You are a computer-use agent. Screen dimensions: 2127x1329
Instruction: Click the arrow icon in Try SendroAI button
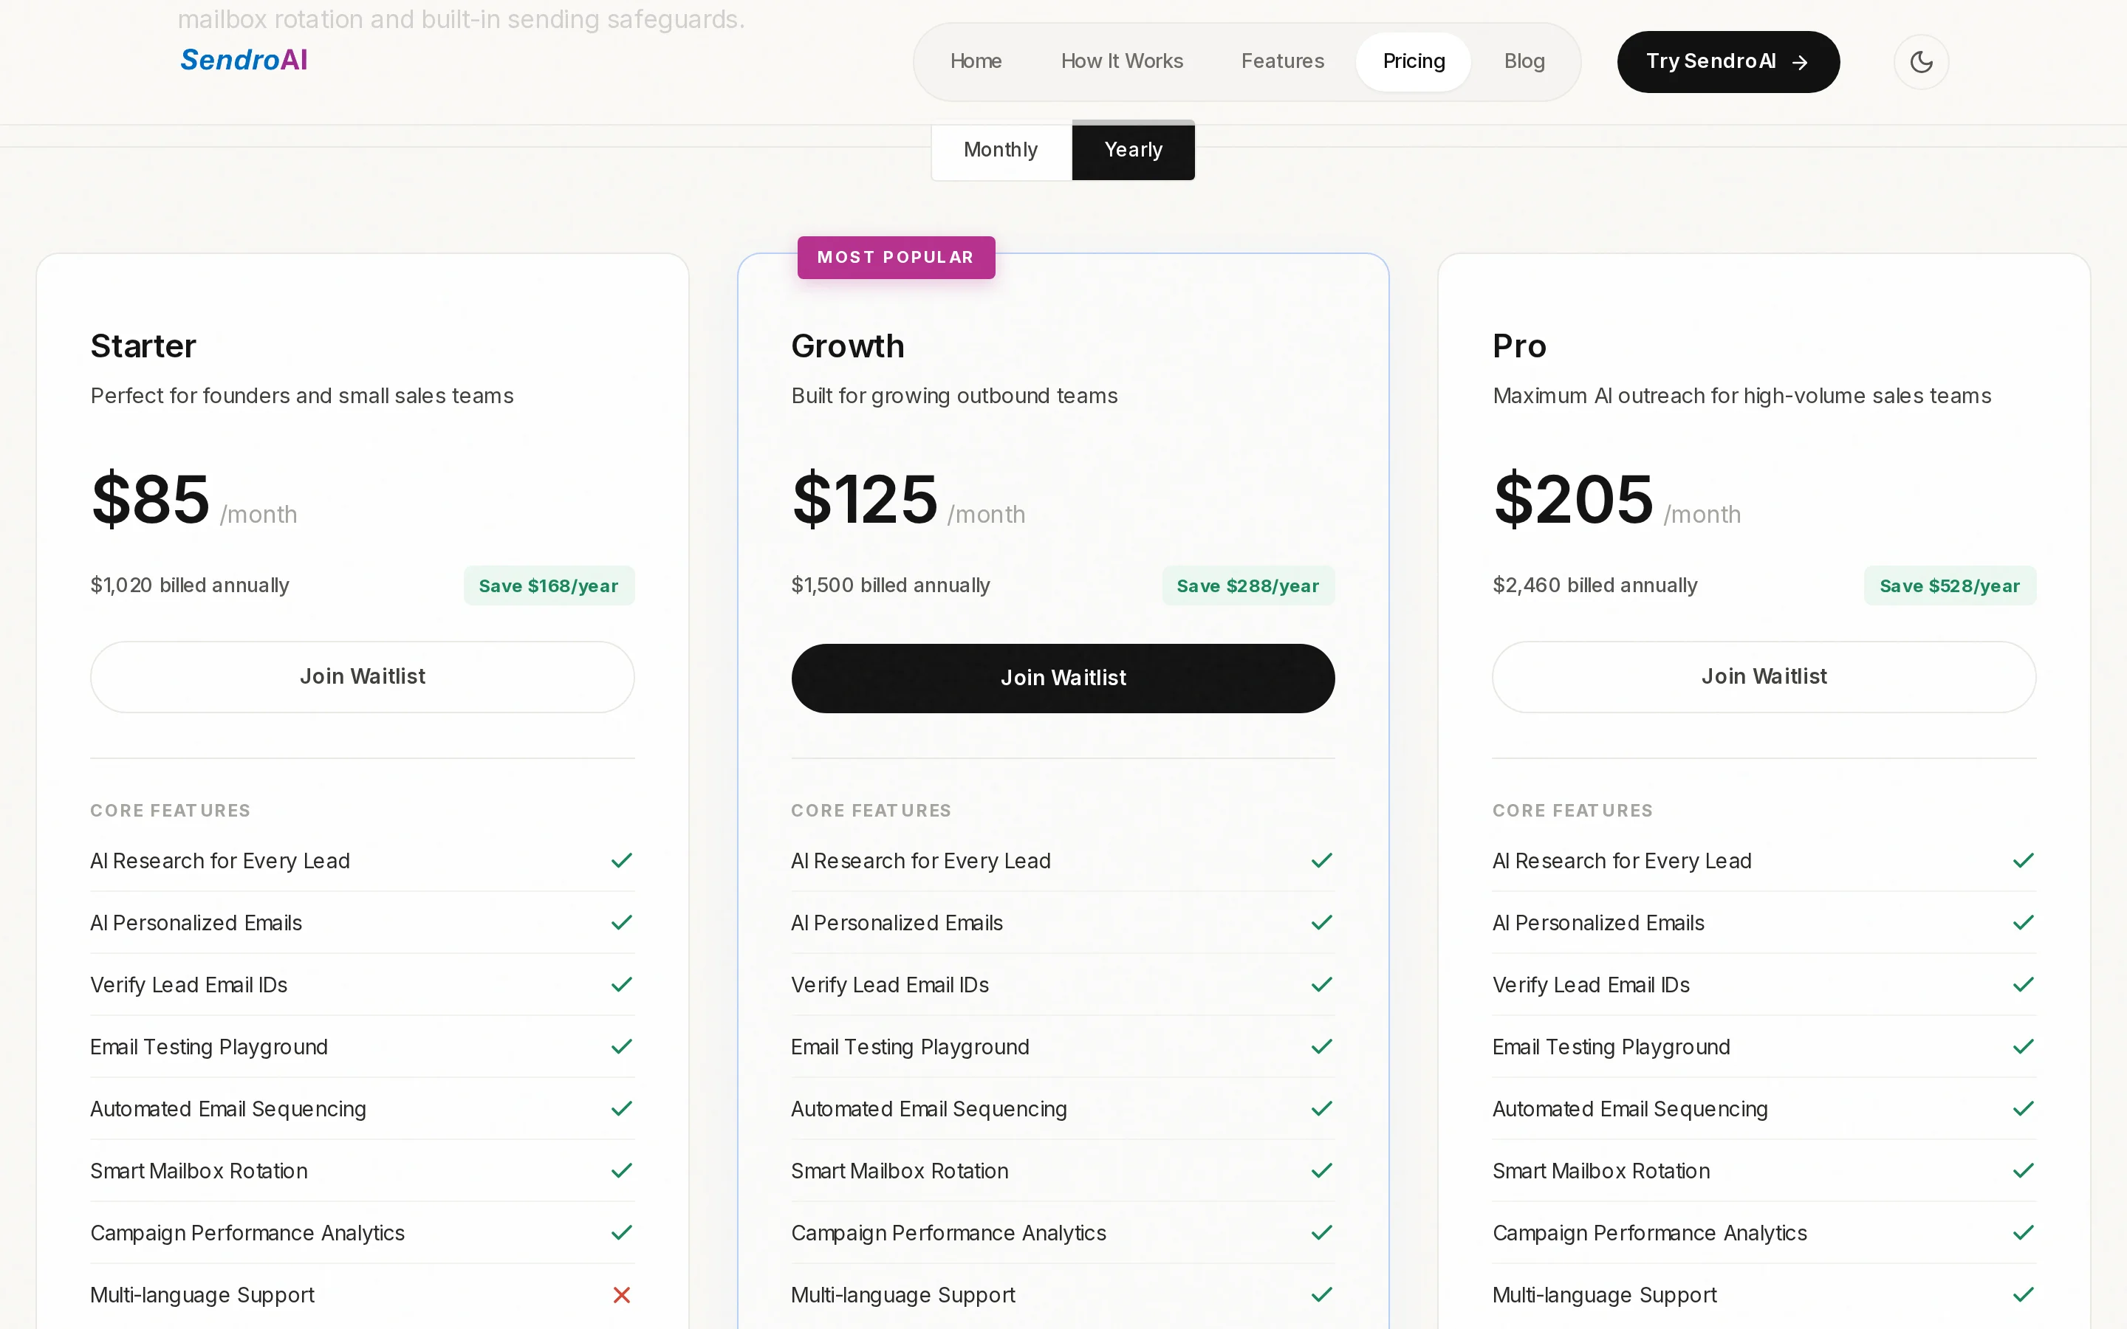coord(1800,63)
